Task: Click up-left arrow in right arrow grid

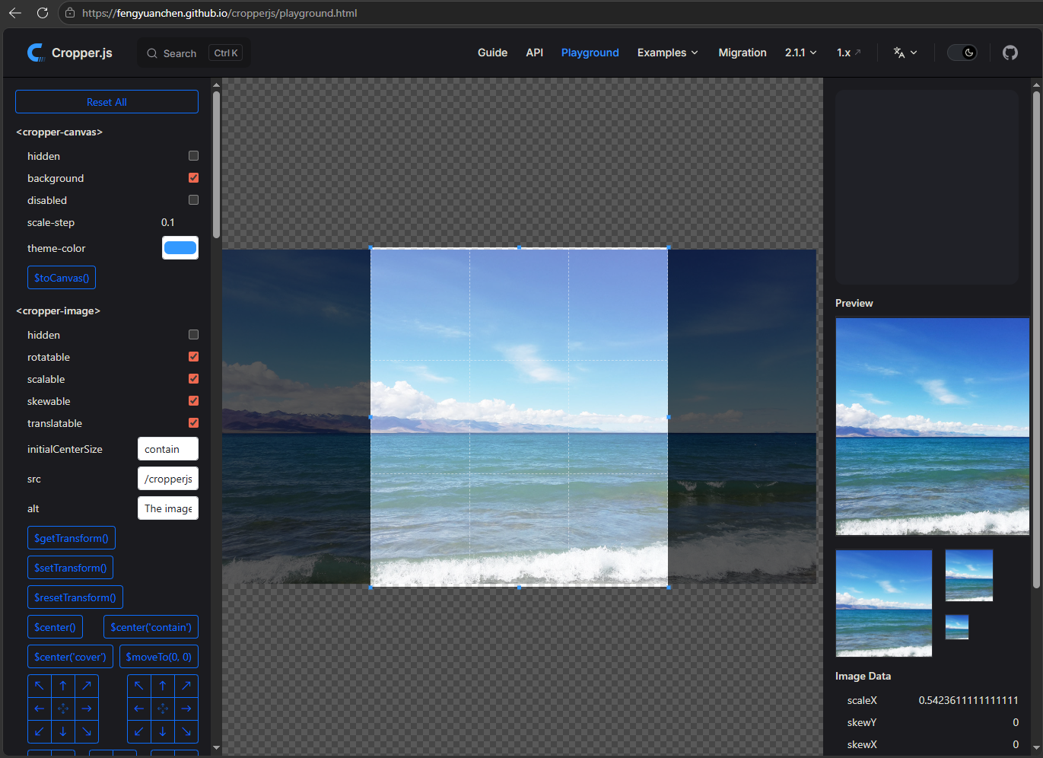Action: point(139,686)
